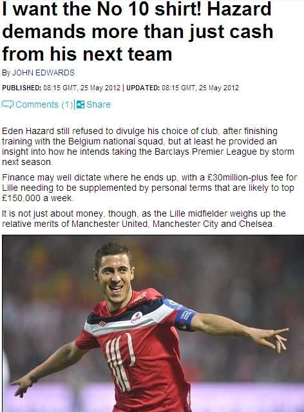
Task: Click the Share icon
Action: coord(81,104)
